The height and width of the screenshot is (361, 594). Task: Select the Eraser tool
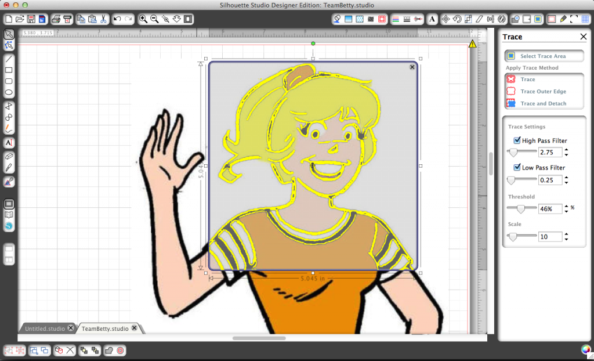[x=9, y=156]
